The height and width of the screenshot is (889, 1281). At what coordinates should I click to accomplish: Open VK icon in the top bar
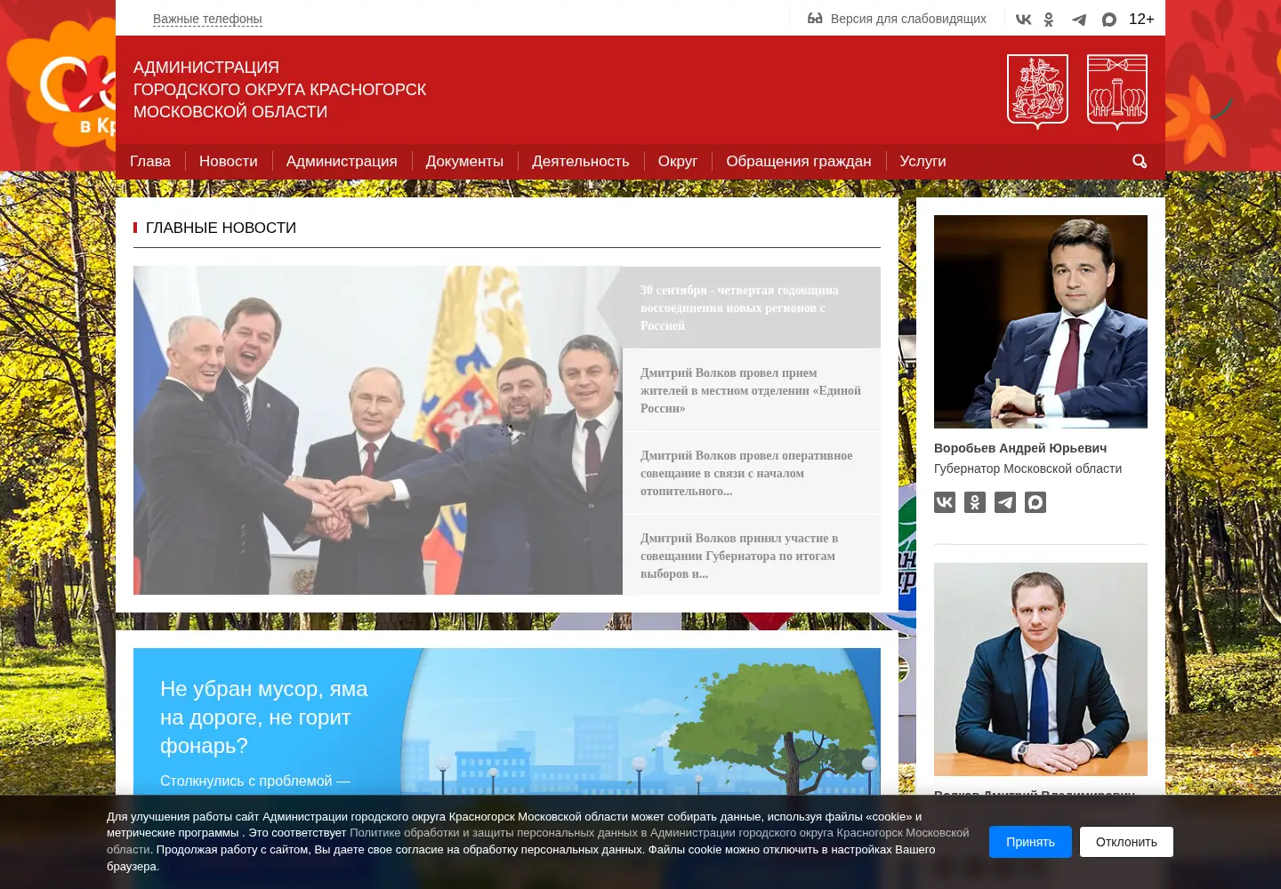(1023, 19)
